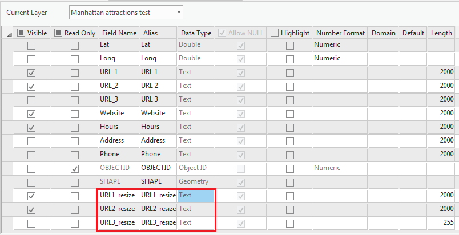Click the Data Type column header
Image resolution: width=459 pixels, height=235 pixels.
coord(196,33)
